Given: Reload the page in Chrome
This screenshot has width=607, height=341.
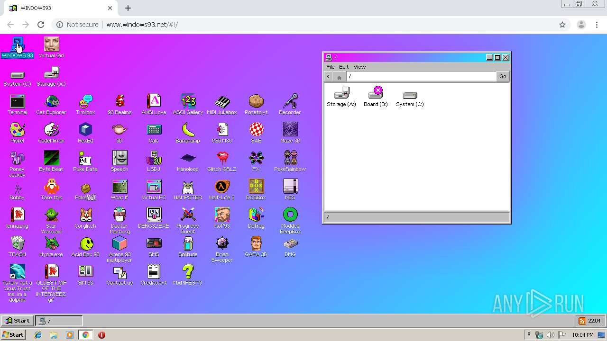Looking at the screenshot, I should [x=41, y=25].
